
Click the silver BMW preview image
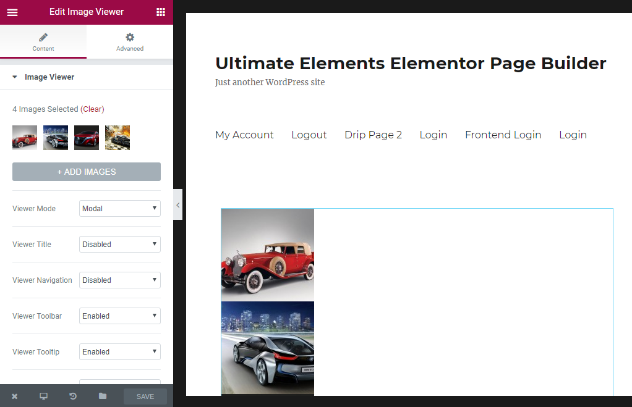(268, 348)
